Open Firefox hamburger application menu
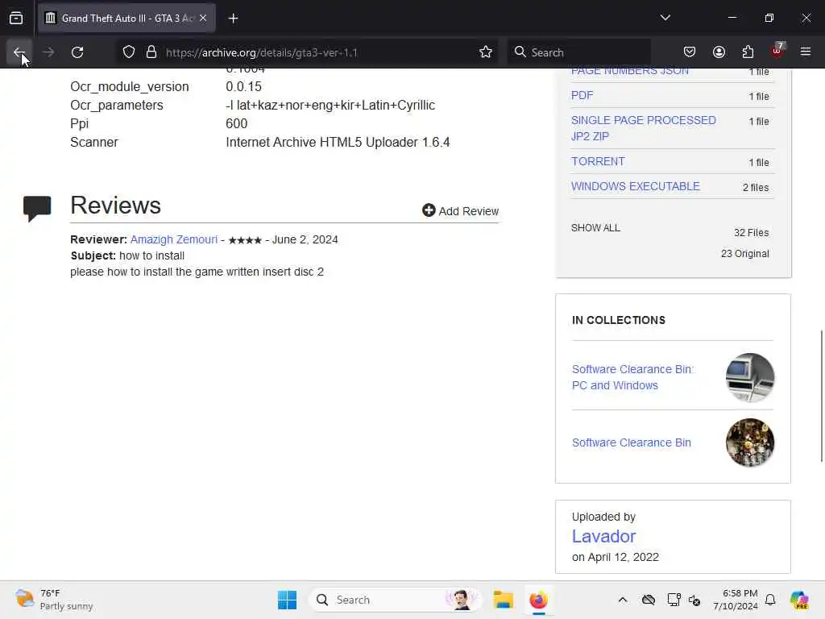Viewport: 825px width, 619px height. 806,52
